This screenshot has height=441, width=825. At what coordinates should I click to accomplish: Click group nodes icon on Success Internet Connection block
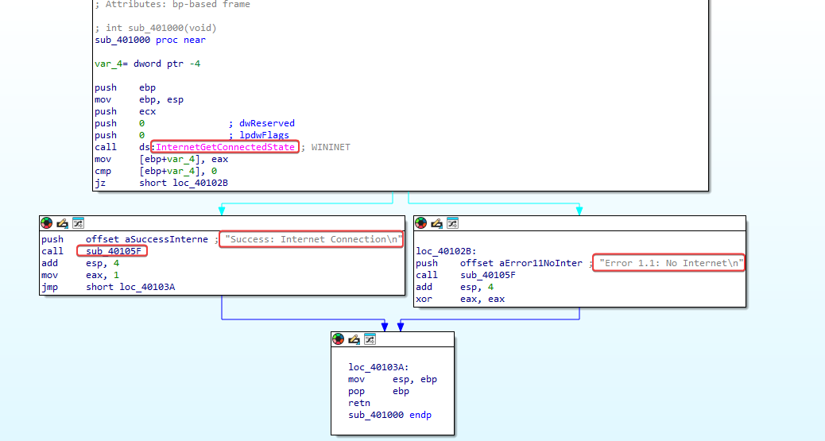(x=79, y=223)
